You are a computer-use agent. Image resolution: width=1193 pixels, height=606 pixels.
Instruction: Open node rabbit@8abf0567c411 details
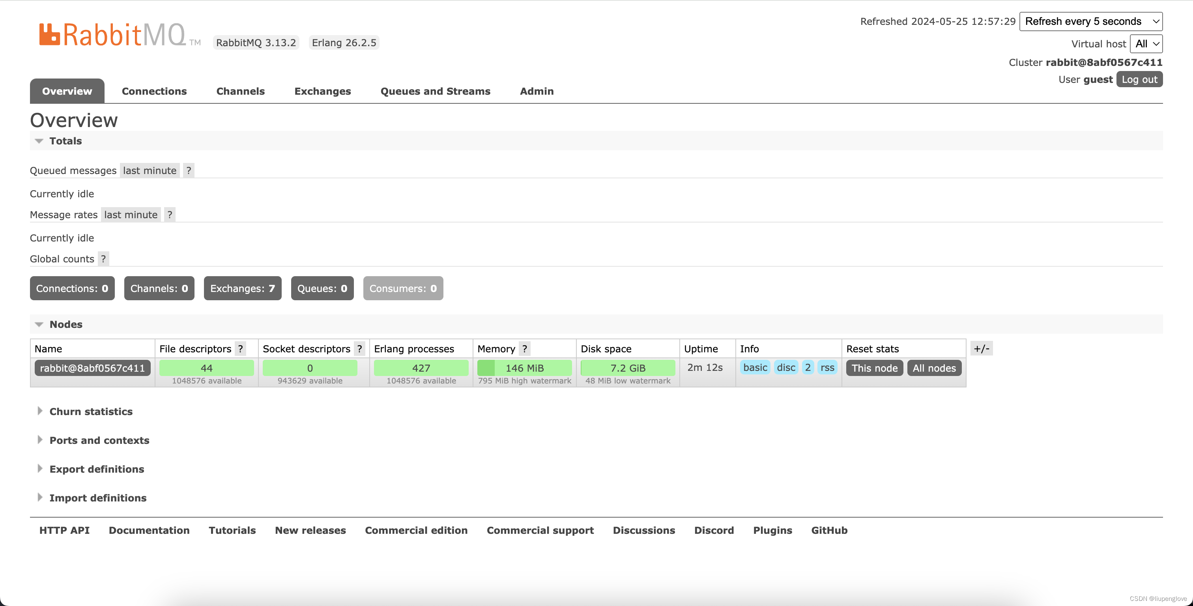(92, 368)
